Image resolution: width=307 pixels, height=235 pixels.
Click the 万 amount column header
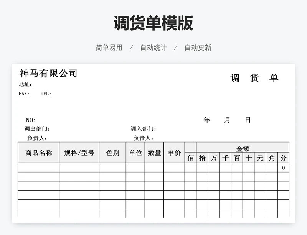click(x=214, y=158)
